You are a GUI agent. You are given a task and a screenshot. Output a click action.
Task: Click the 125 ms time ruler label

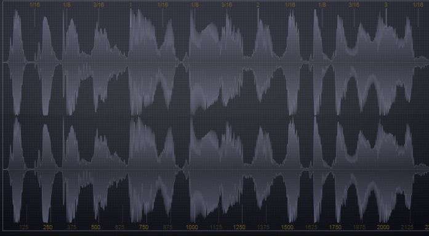click(24, 227)
